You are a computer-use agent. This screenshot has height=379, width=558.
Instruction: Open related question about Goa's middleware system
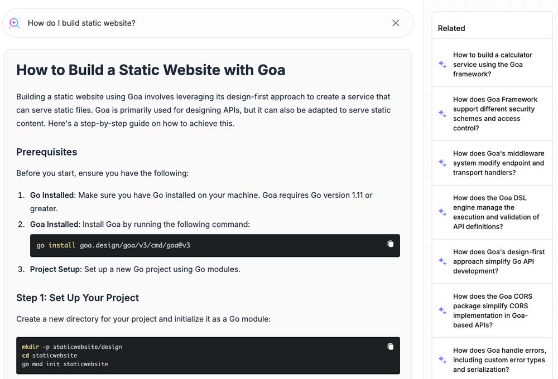click(492, 163)
